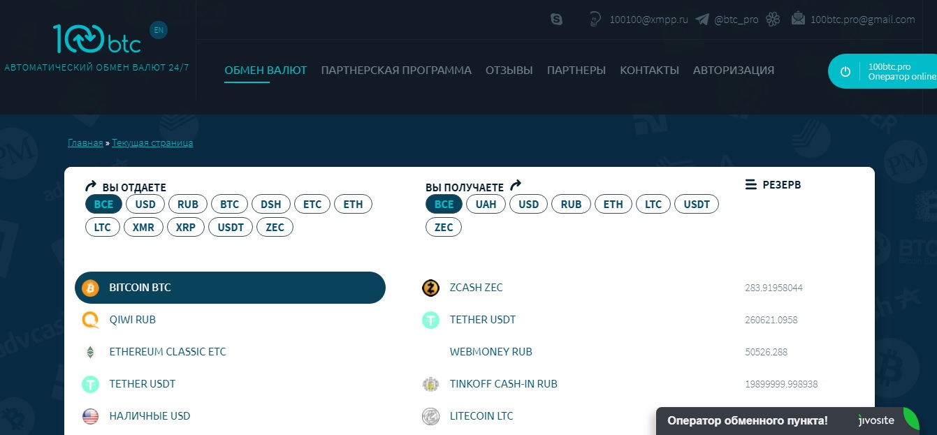Viewport: 937px width, 435px height.
Task: Filter receive currencies by ZEC
Action: click(x=444, y=228)
